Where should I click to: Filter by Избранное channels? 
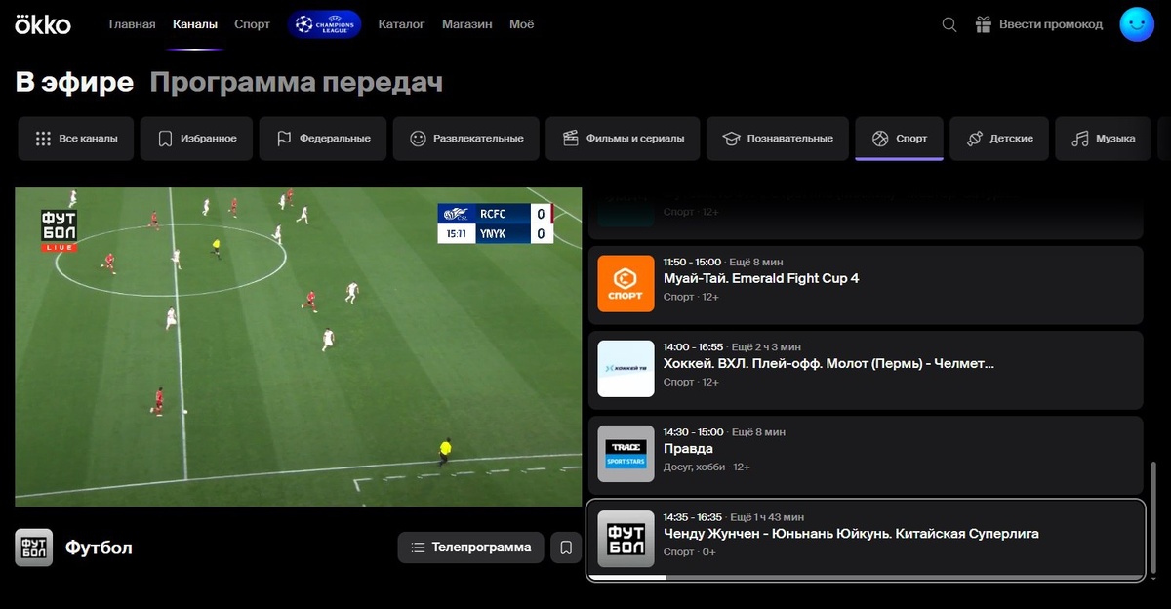click(196, 139)
